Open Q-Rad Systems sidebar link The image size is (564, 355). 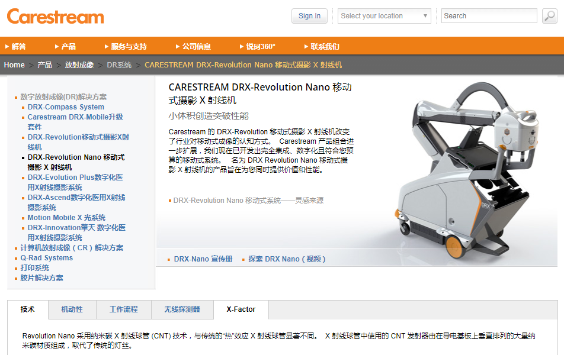(x=46, y=258)
